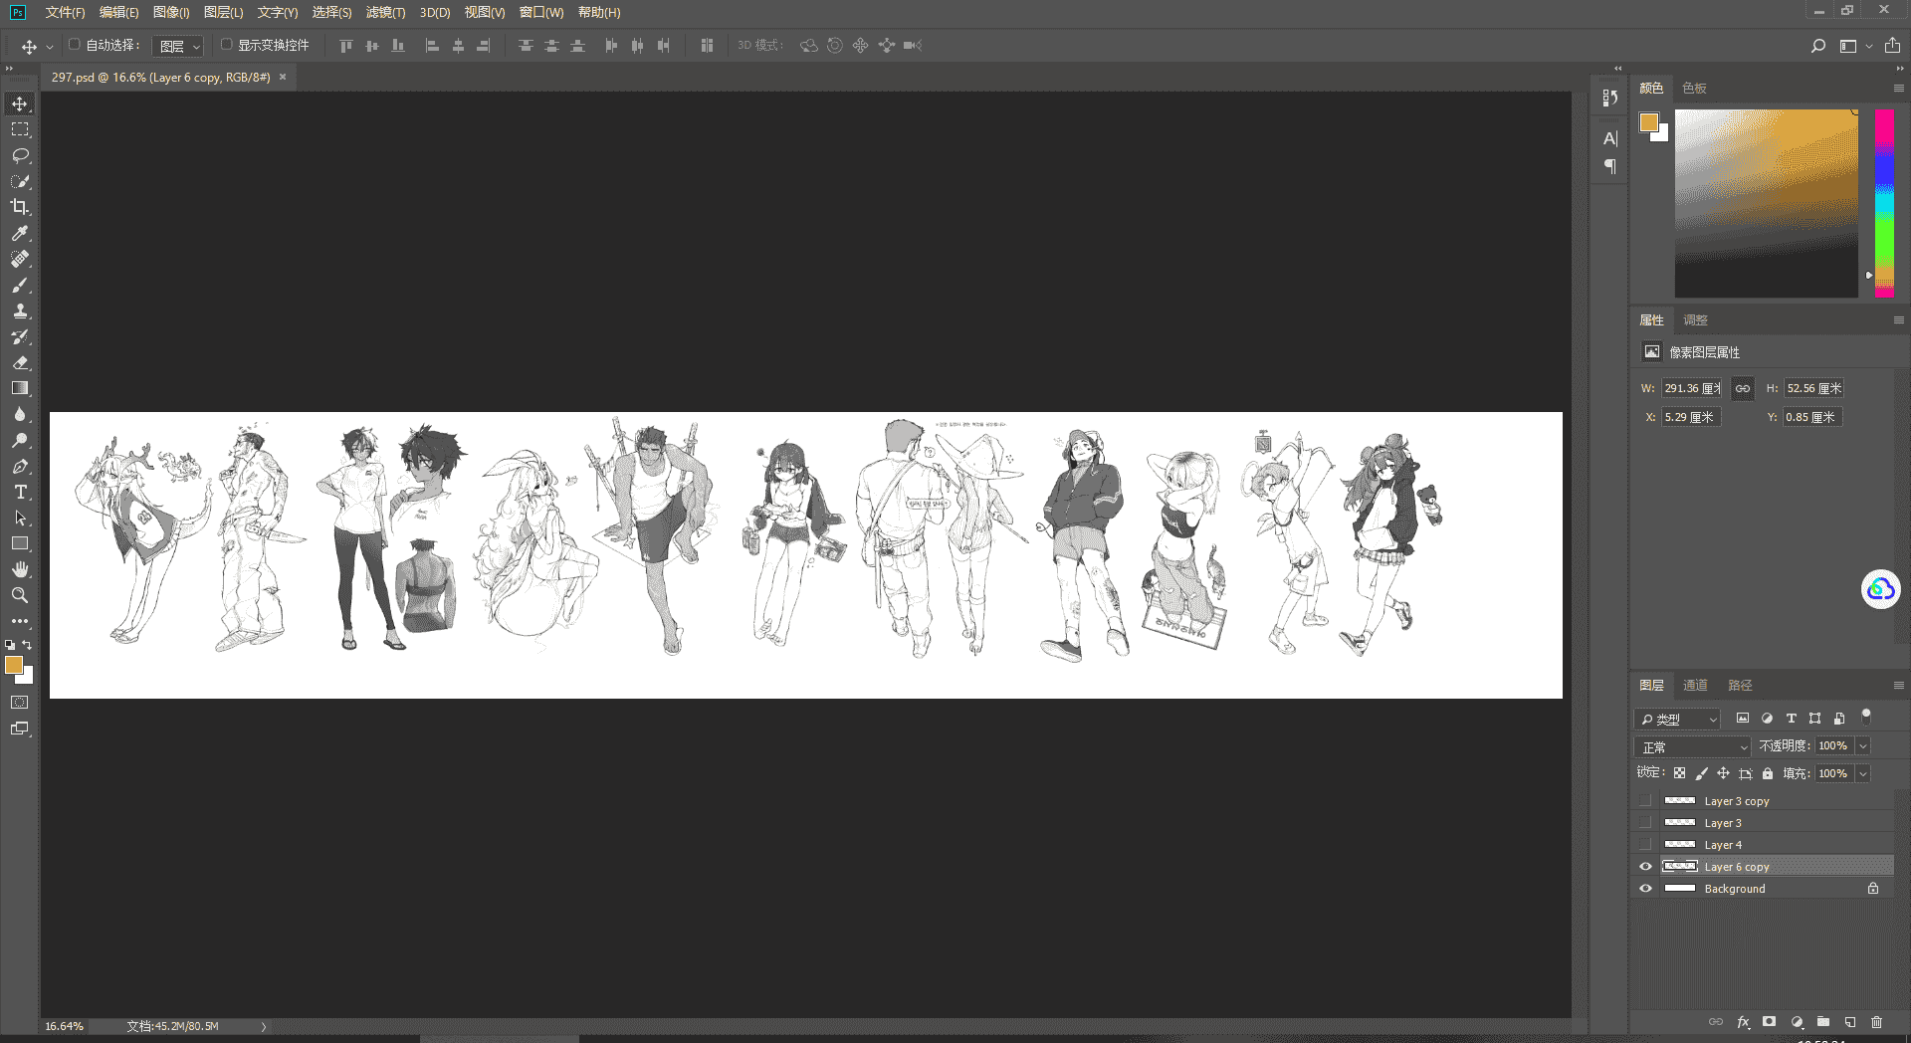This screenshot has width=1911, height=1043.
Task: Switch to the 通道 Channels tab
Action: (1695, 686)
